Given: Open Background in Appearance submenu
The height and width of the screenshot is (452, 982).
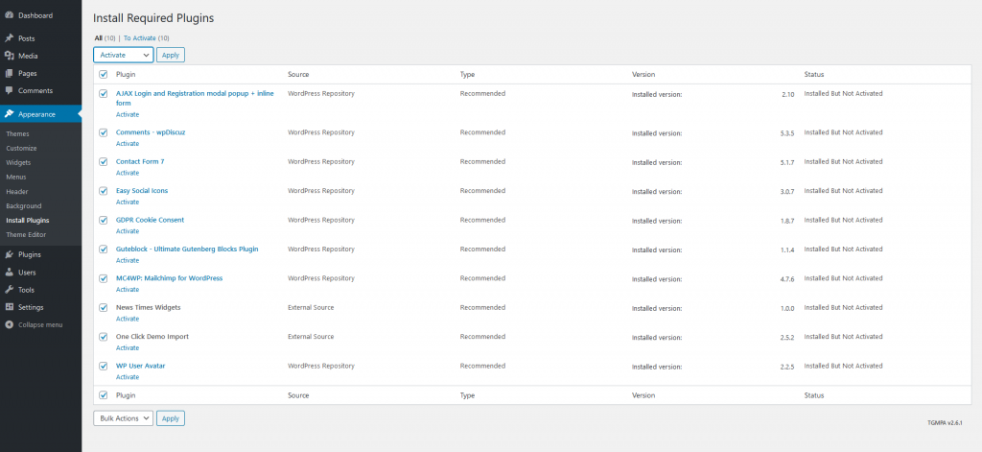Looking at the screenshot, I should [24, 205].
